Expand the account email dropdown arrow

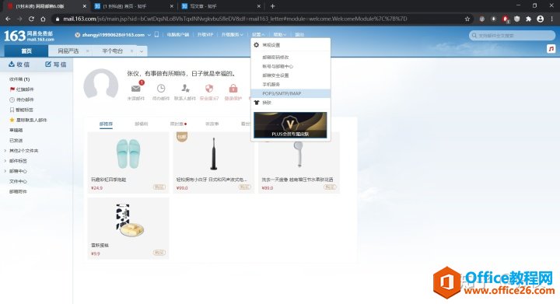pyautogui.click(x=149, y=35)
